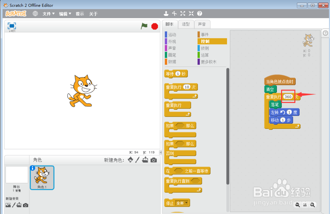
Task: Open the 关于 menu item
Action: [x=93, y=14]
